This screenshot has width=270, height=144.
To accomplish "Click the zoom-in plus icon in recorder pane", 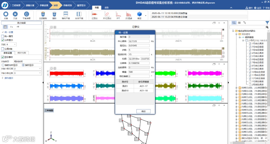I will click(51, 27).
